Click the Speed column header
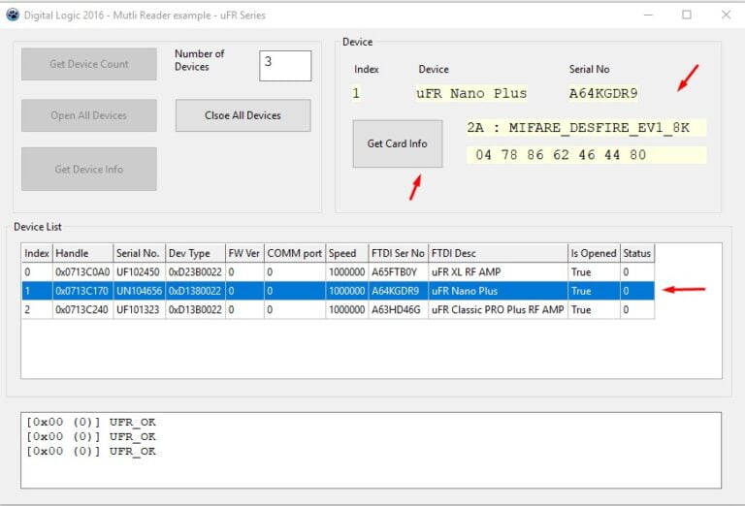 point(347,253)
